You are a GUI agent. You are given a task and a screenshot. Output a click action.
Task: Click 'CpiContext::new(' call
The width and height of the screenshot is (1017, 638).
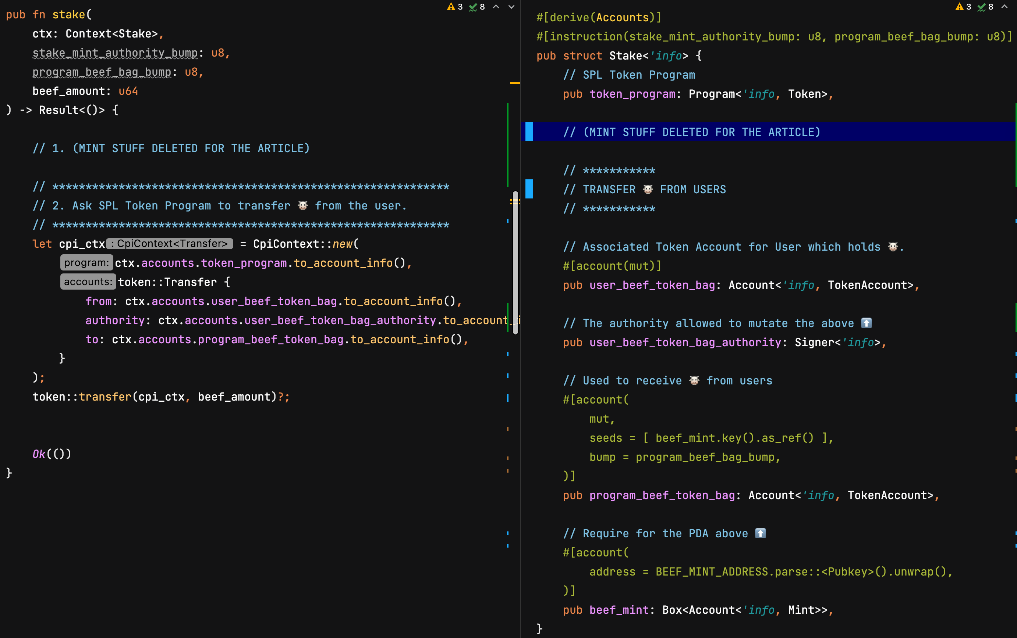(x=306, y=244)
